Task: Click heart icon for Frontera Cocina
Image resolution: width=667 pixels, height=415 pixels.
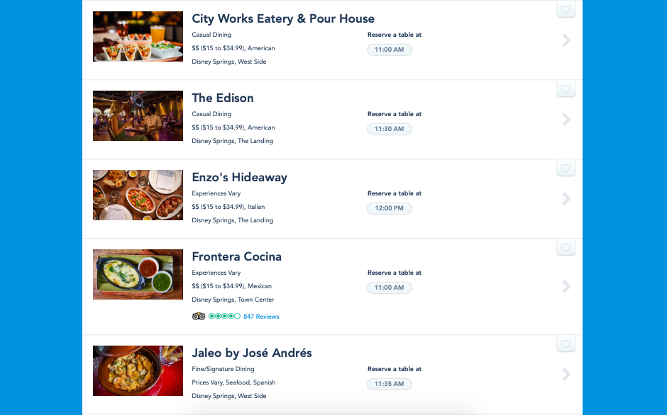Action: tap(566, 247)
